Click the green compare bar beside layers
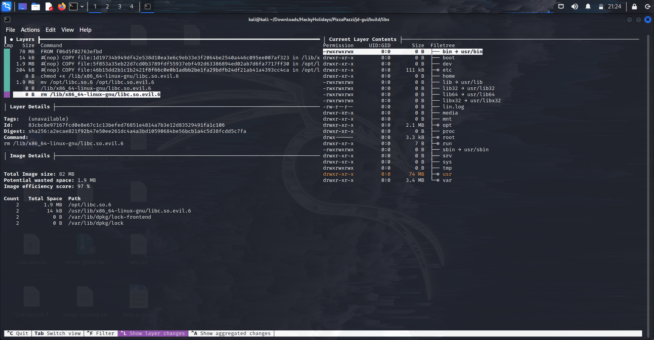The height and width of the screenshot is (340, 654). (x=7, y=70)
